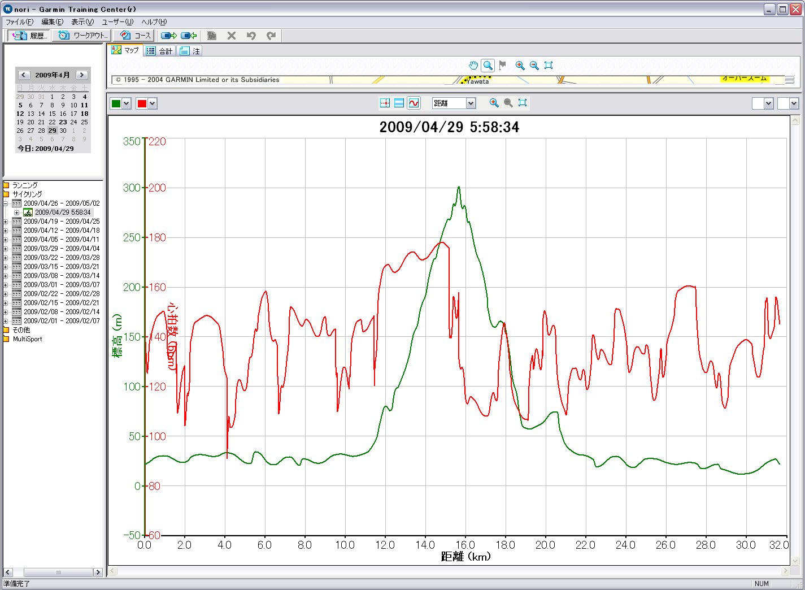Open the ヘルプ(H) menu
Viewport: 805px width, 590px height.
pyautogui.click(x=154, y=22)
